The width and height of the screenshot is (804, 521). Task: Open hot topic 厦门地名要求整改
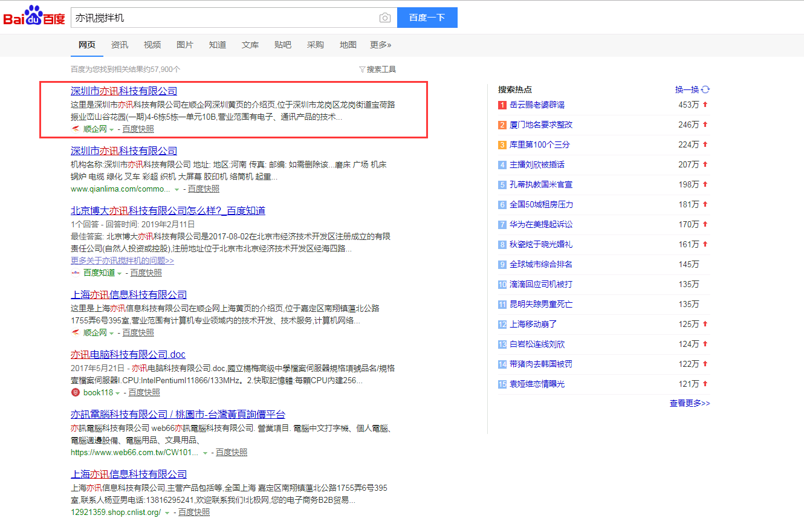tap(541, 125)
